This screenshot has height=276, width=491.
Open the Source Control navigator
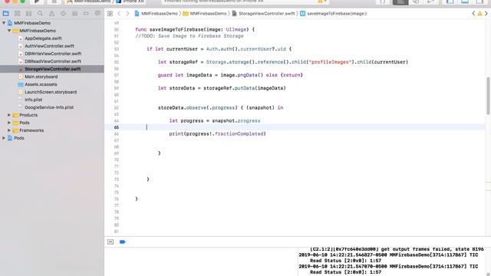pyautogui.click(x=17, y=14)
